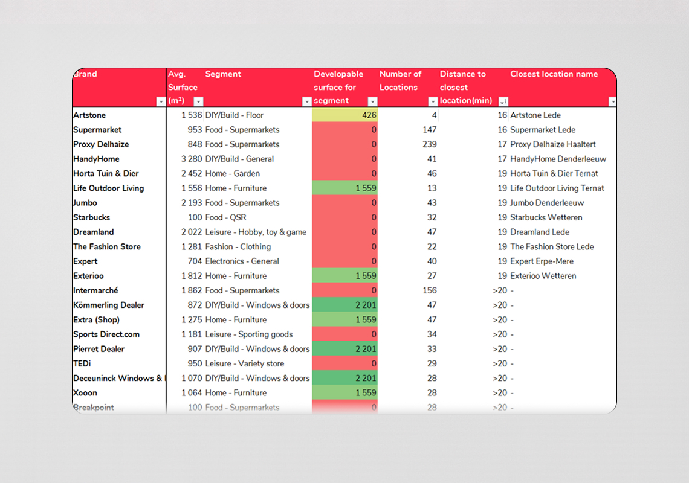Click the yellow 426 developable surface cell
Viewport: 689px width, 483px height.
345,115
